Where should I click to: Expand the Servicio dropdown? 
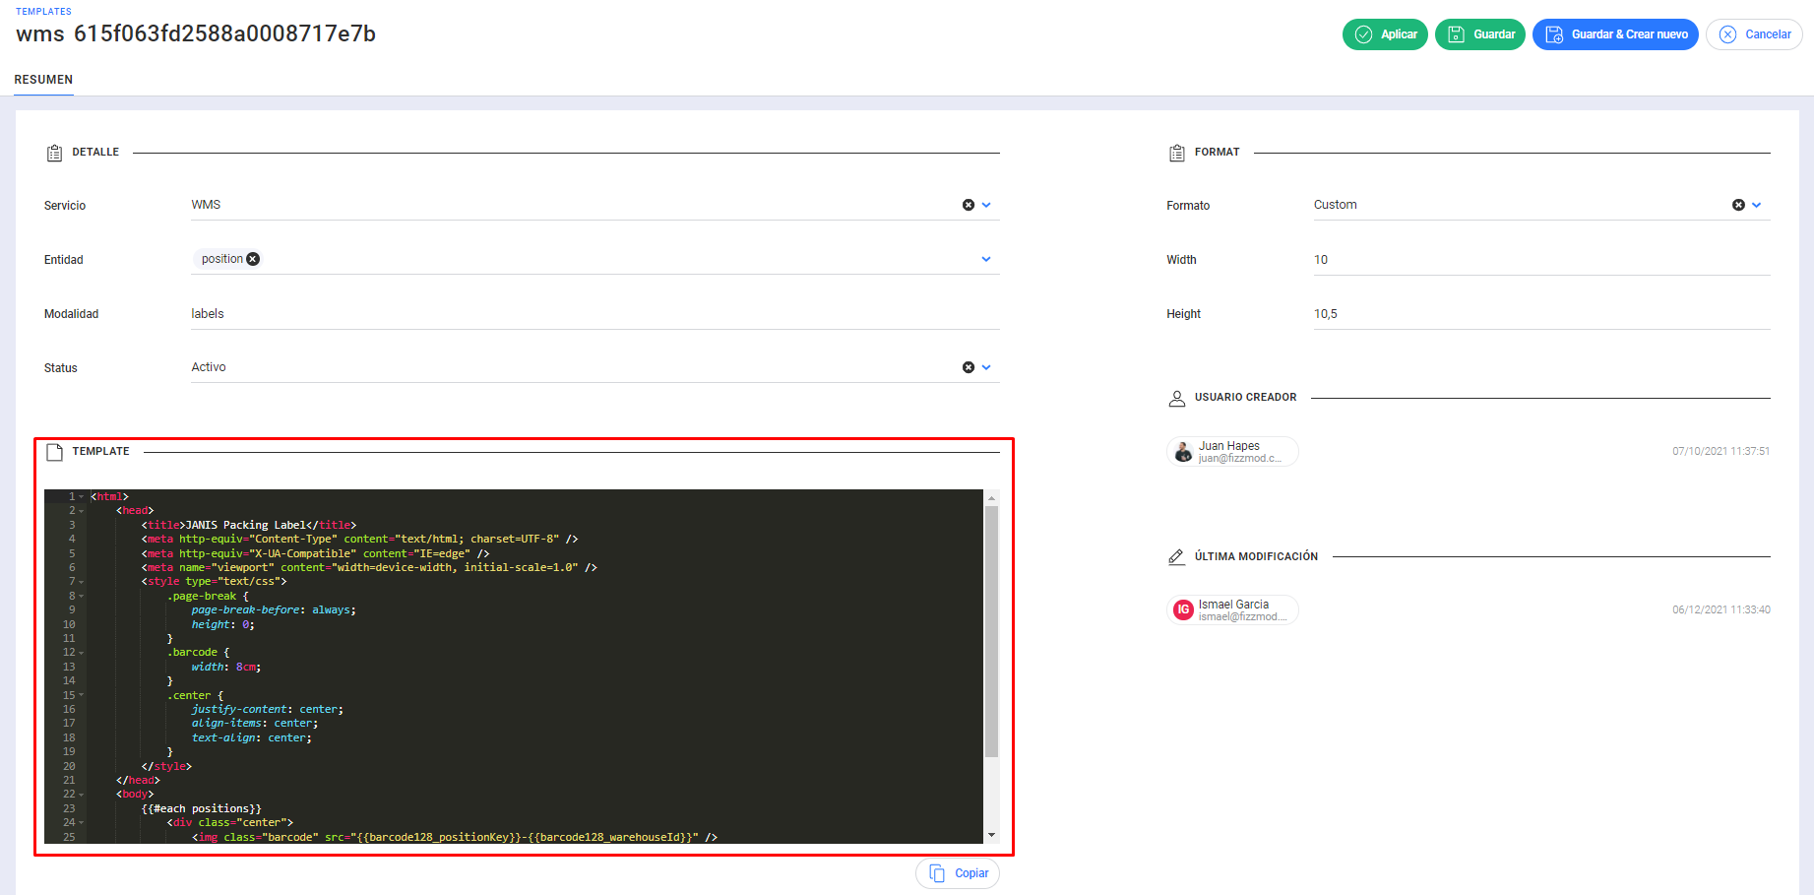[x=986, y=205]
